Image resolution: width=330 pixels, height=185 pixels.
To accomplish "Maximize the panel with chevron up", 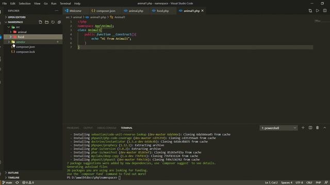I will 324,128.
